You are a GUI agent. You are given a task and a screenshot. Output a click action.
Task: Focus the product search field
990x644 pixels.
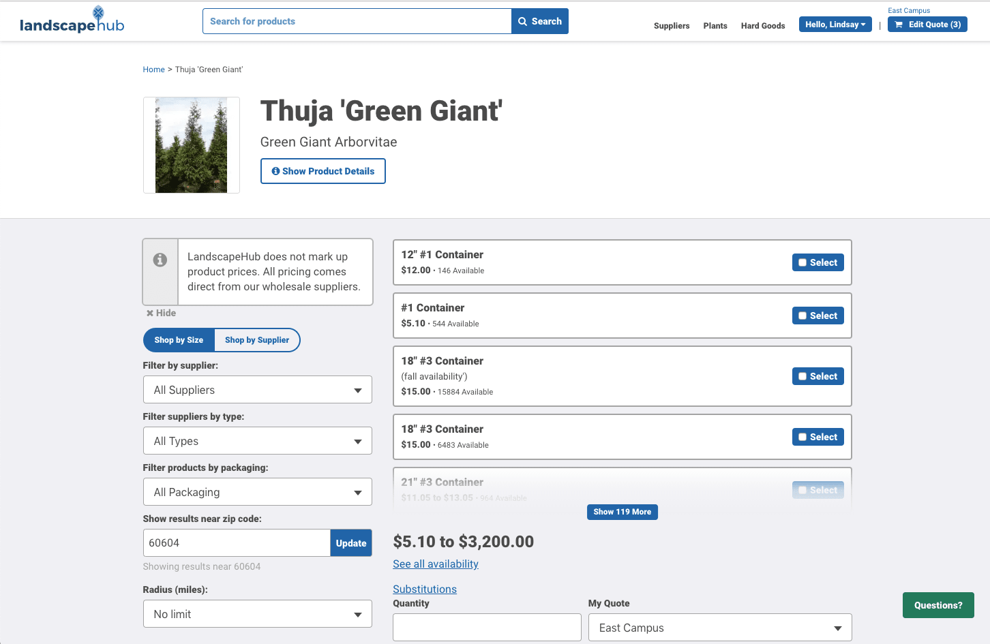point(357,21)
